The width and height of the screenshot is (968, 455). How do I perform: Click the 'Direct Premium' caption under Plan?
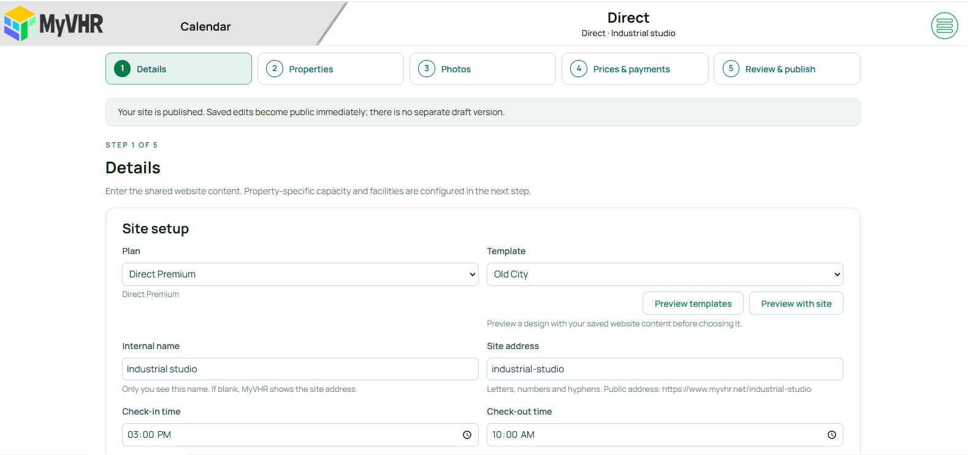151,295
